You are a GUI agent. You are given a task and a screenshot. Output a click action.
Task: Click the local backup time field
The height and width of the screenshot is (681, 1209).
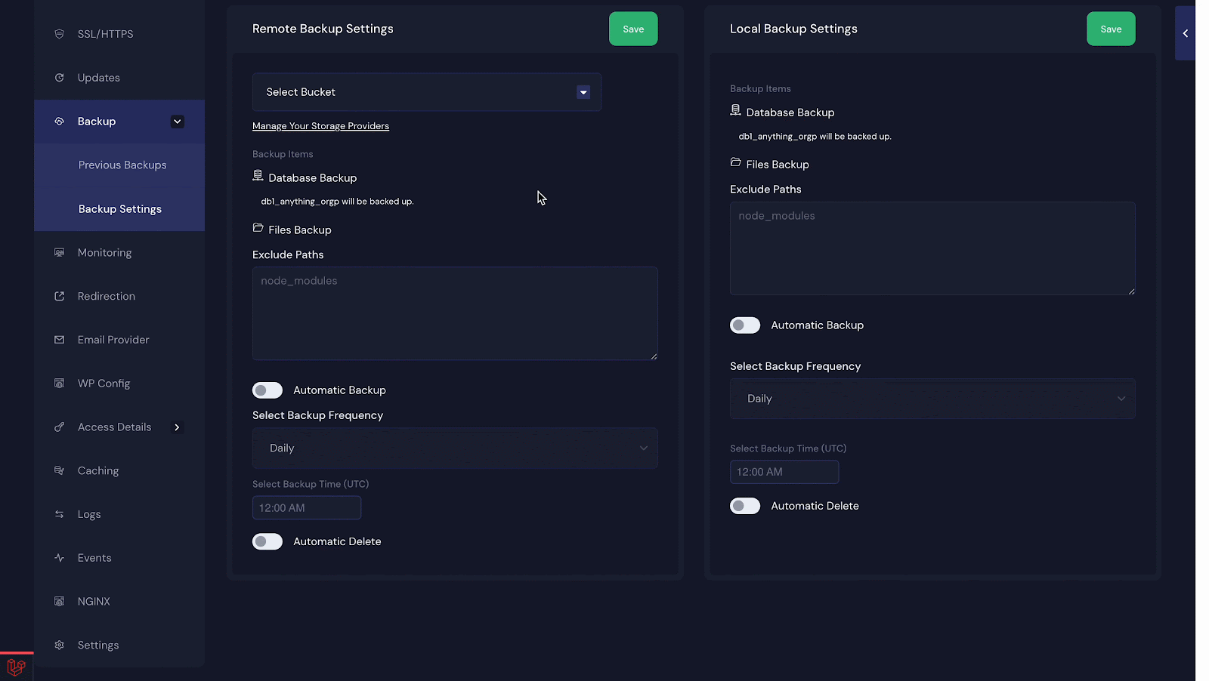pos(784,472)
